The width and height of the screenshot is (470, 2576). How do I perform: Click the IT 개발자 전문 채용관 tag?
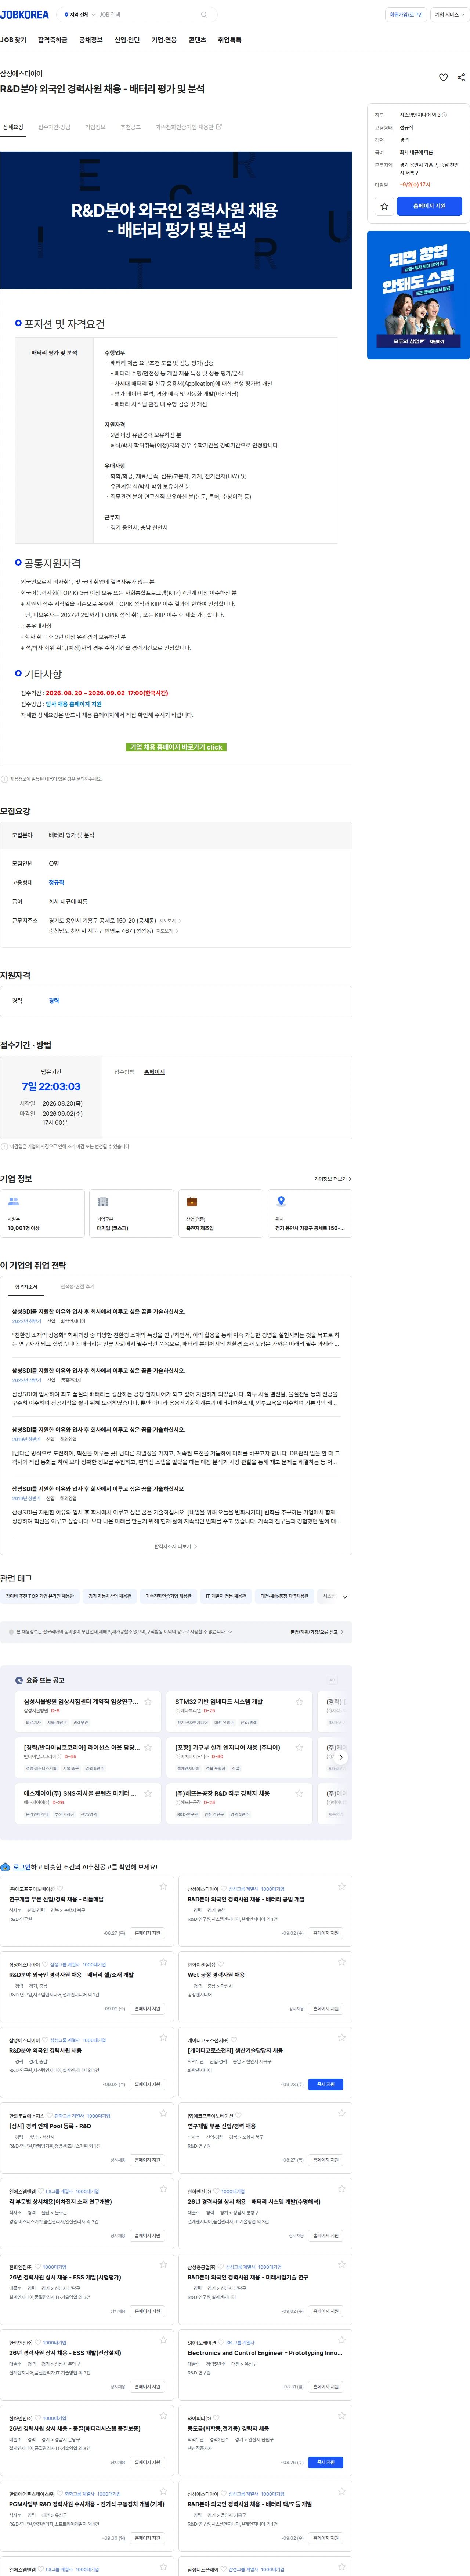point(226,1596)
